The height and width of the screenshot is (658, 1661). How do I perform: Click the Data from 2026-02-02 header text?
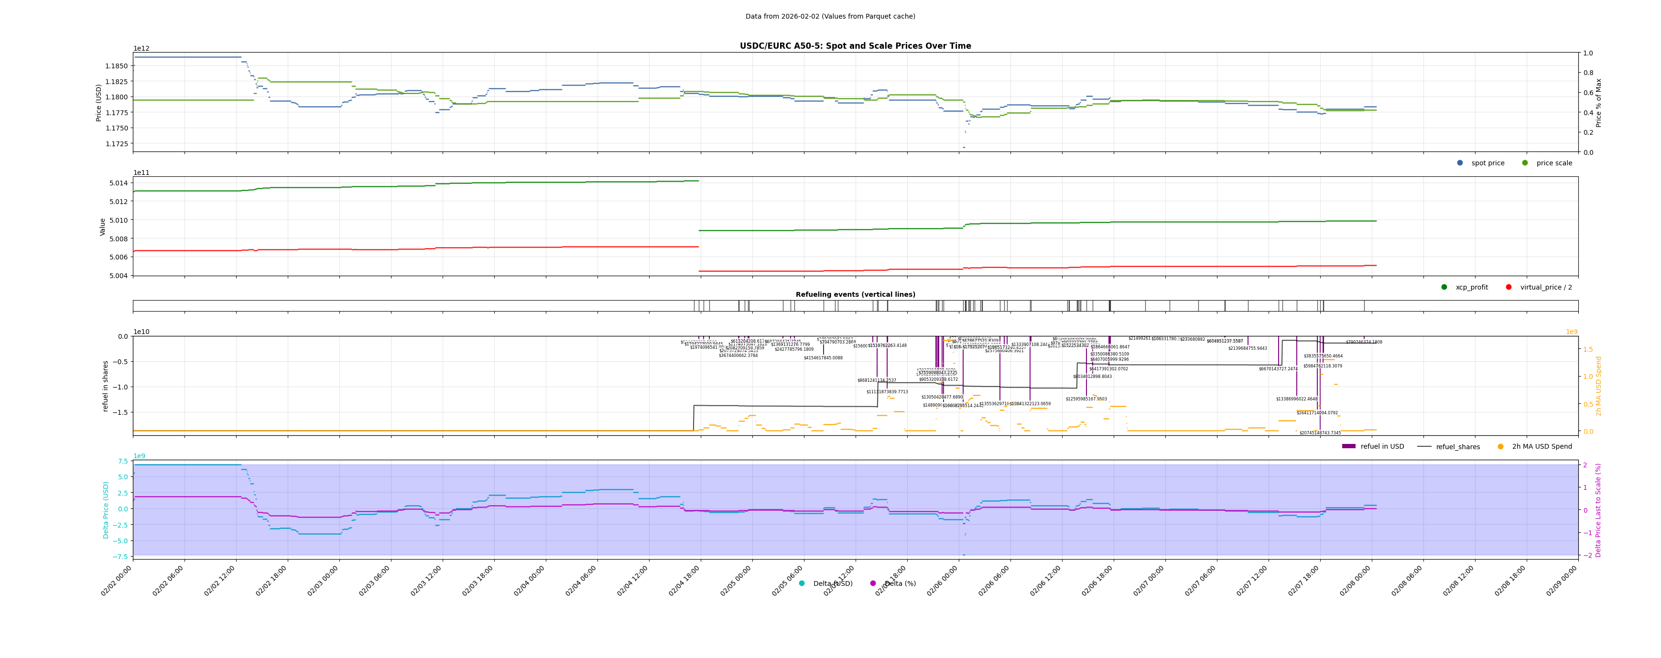(830, 17)
